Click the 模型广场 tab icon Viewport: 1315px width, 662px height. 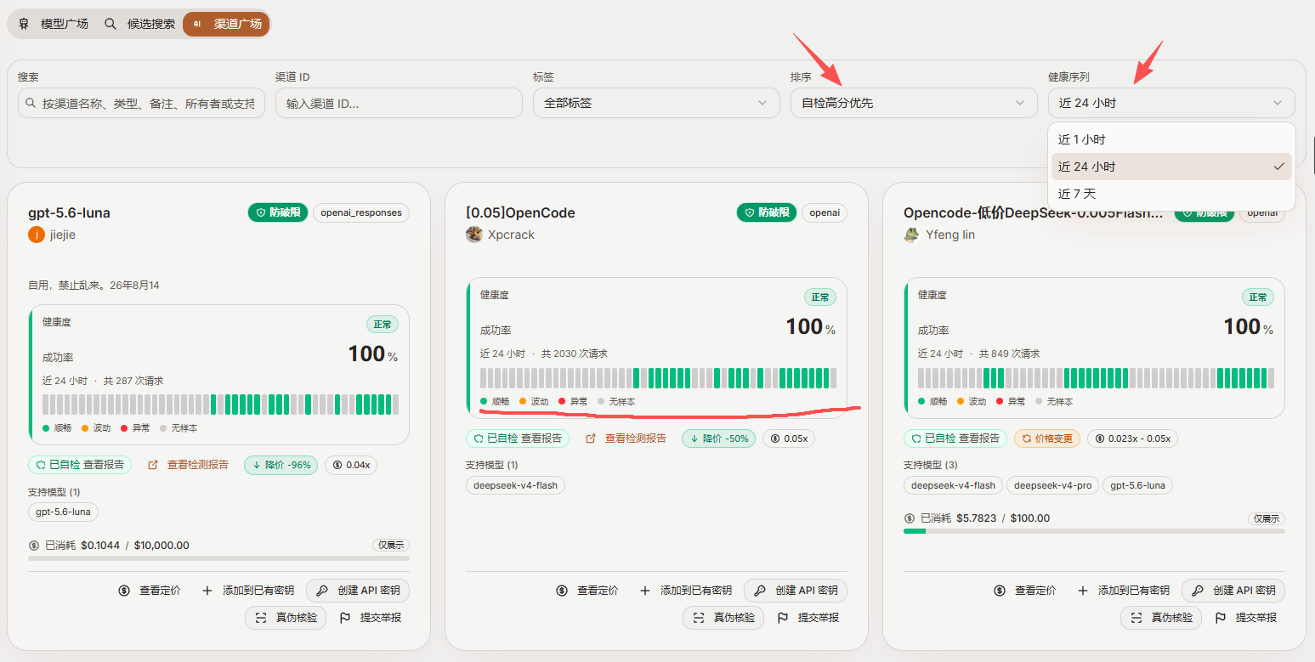[x=24, y=24]
